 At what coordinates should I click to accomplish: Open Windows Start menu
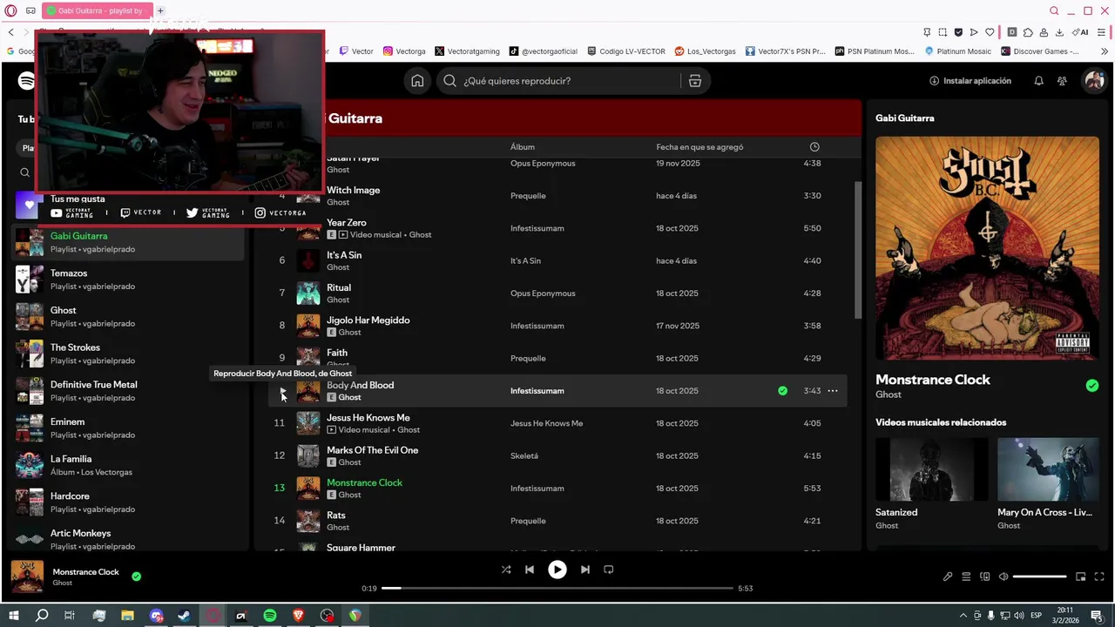(13, 616)
